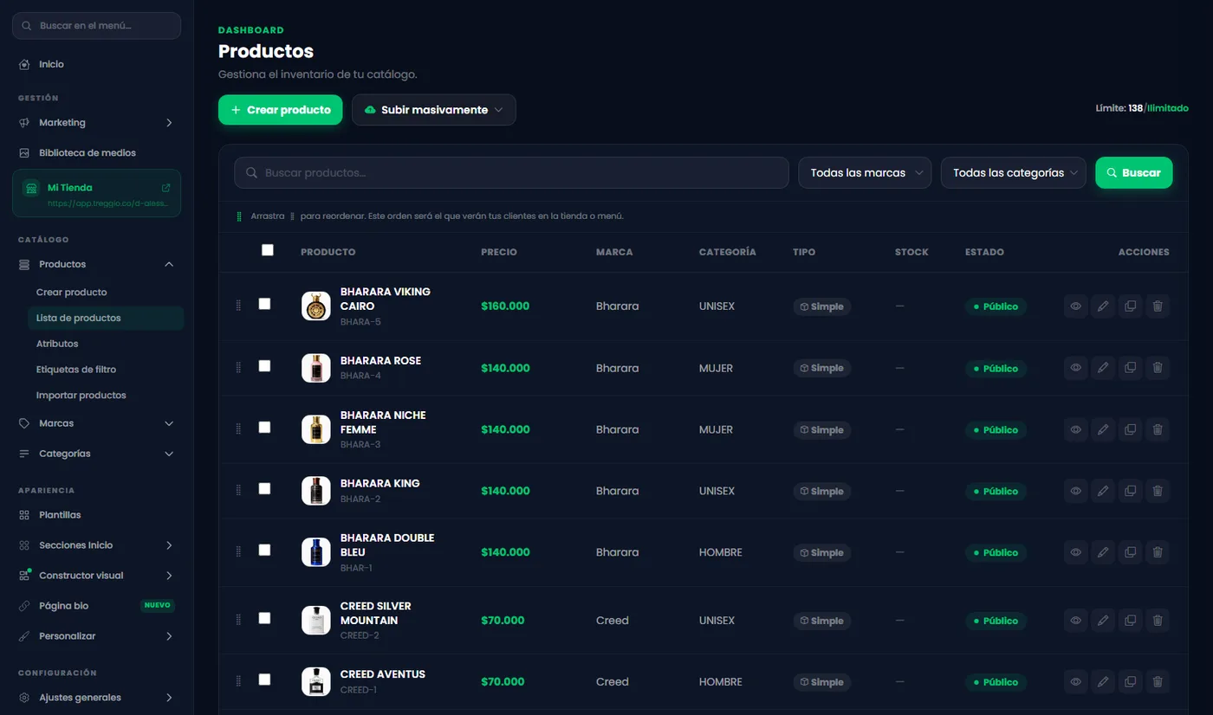Image resolution: width=1213 pixels, height=715 pixels.
Task: Delete BHARARA ROSE via trash icon
Action: 1158,368
